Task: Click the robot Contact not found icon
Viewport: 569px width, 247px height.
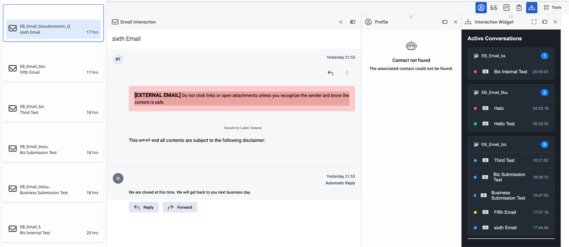Action: pyautogui.click(x=411, y=45)
